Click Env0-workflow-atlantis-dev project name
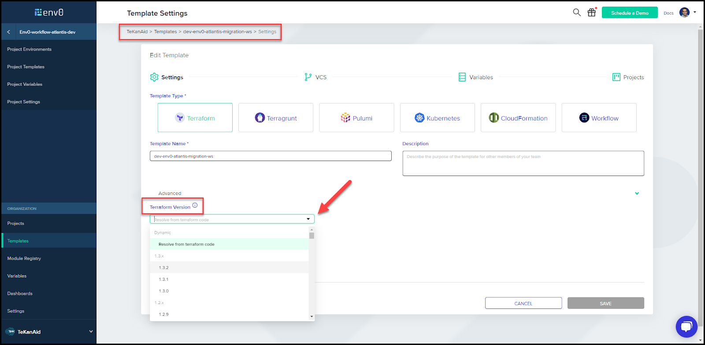 (x=47, y=32)
